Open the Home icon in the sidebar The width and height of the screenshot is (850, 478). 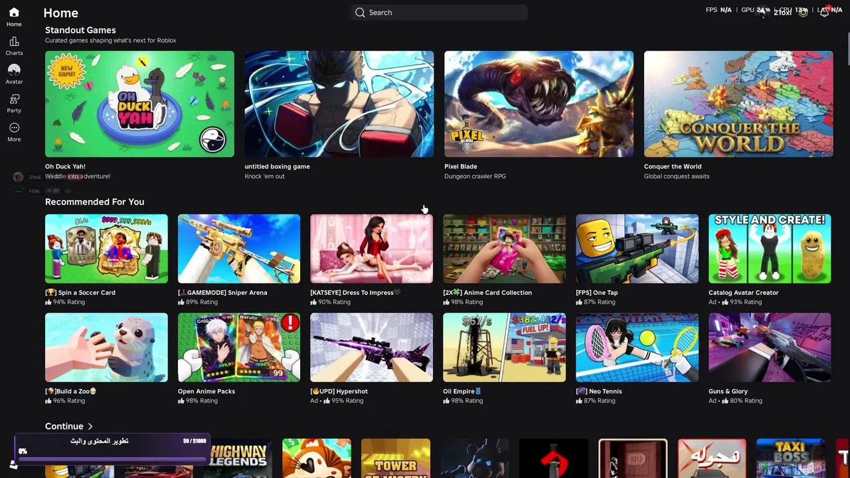coord(14,13)
